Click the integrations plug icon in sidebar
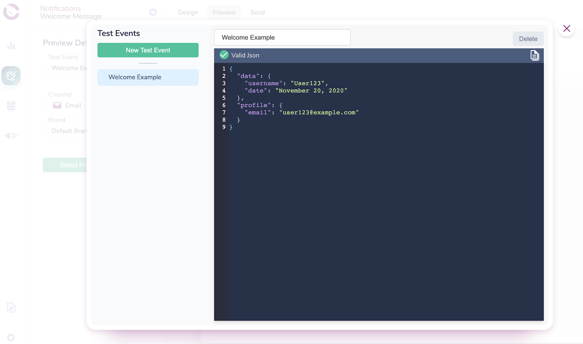The height and width of the screenshot is (344, 583). [11, 135]
